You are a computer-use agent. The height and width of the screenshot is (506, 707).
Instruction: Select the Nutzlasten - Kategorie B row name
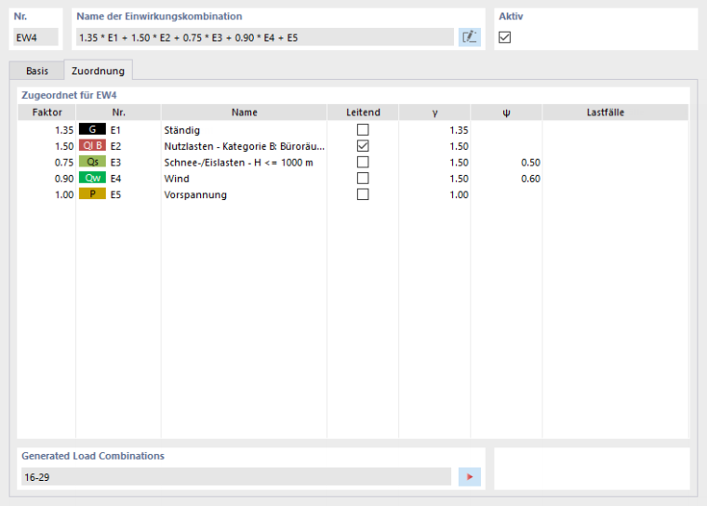244,146
